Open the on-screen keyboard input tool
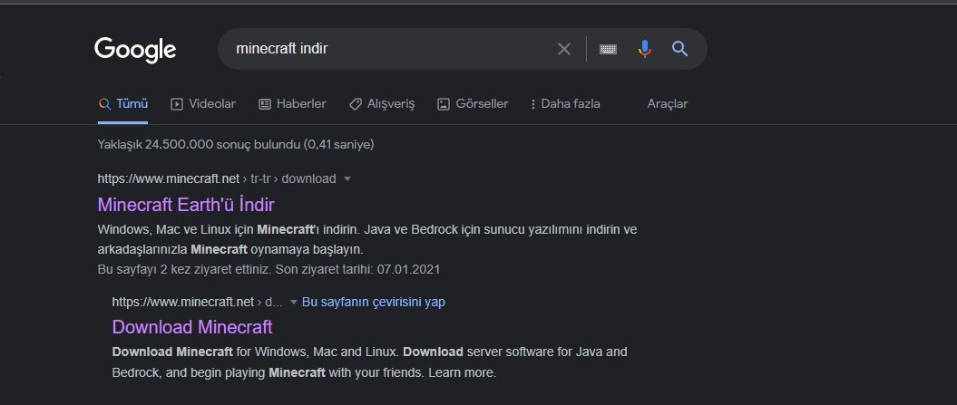957x405 pixels. [x=608, y=49]
